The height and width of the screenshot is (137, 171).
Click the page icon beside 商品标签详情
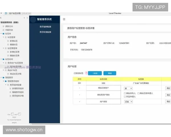pyautogui.click(x=8, y=74)
